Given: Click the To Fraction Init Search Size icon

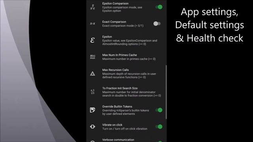Looking at the screenshot, I should [x=93, y=92].
